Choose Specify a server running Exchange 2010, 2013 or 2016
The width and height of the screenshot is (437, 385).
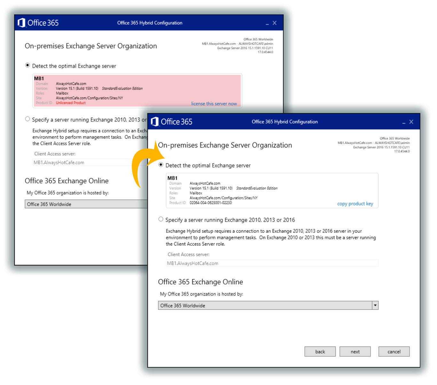click(x=161, y=219)
